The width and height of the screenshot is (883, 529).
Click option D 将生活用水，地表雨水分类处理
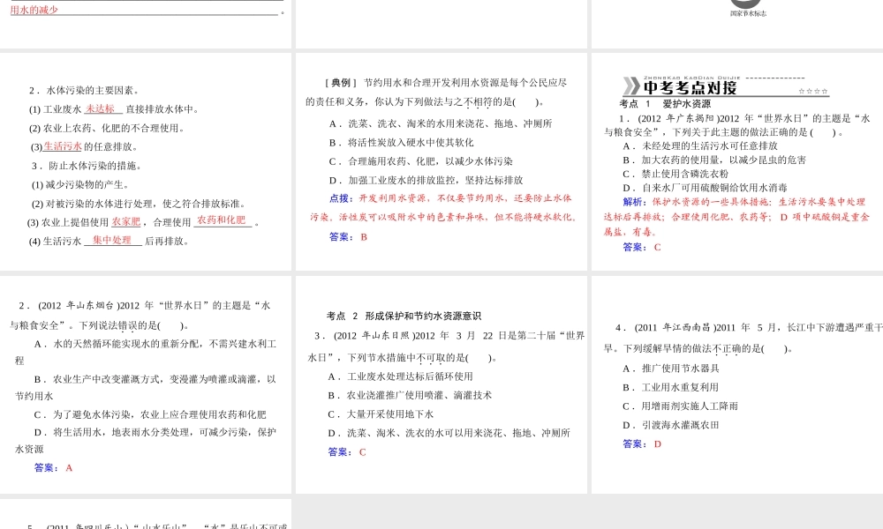pos(146,440)
